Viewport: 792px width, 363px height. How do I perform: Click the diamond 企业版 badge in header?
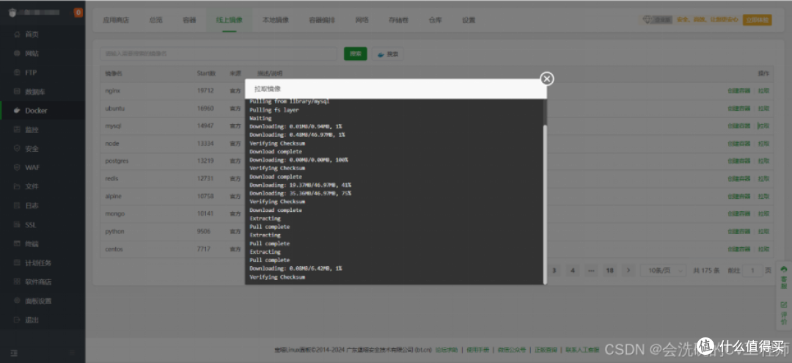coord(657,20)
